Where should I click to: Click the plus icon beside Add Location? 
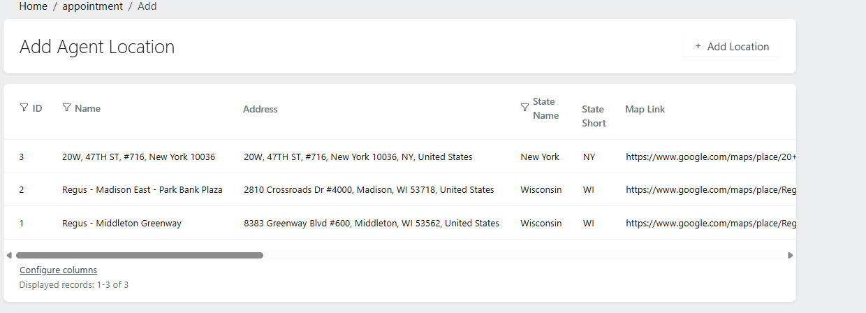point(698,47)
